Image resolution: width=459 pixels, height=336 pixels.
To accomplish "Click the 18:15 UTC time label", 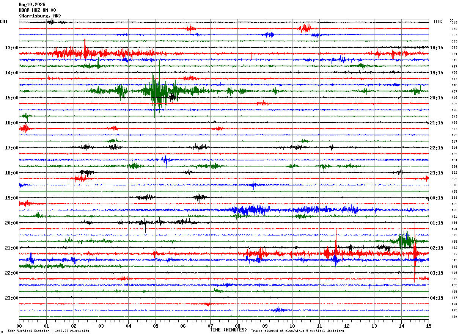I will tap(437, 48).
